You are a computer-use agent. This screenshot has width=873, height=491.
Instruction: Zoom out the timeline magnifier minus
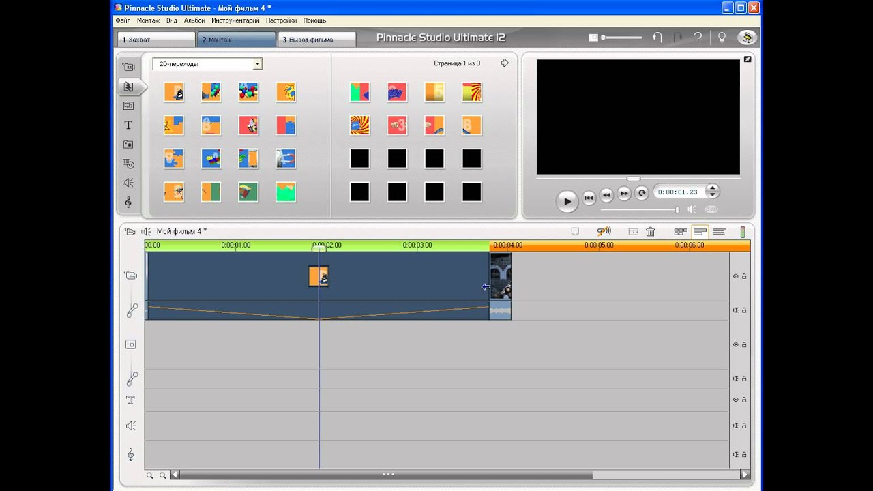[163, 475]
